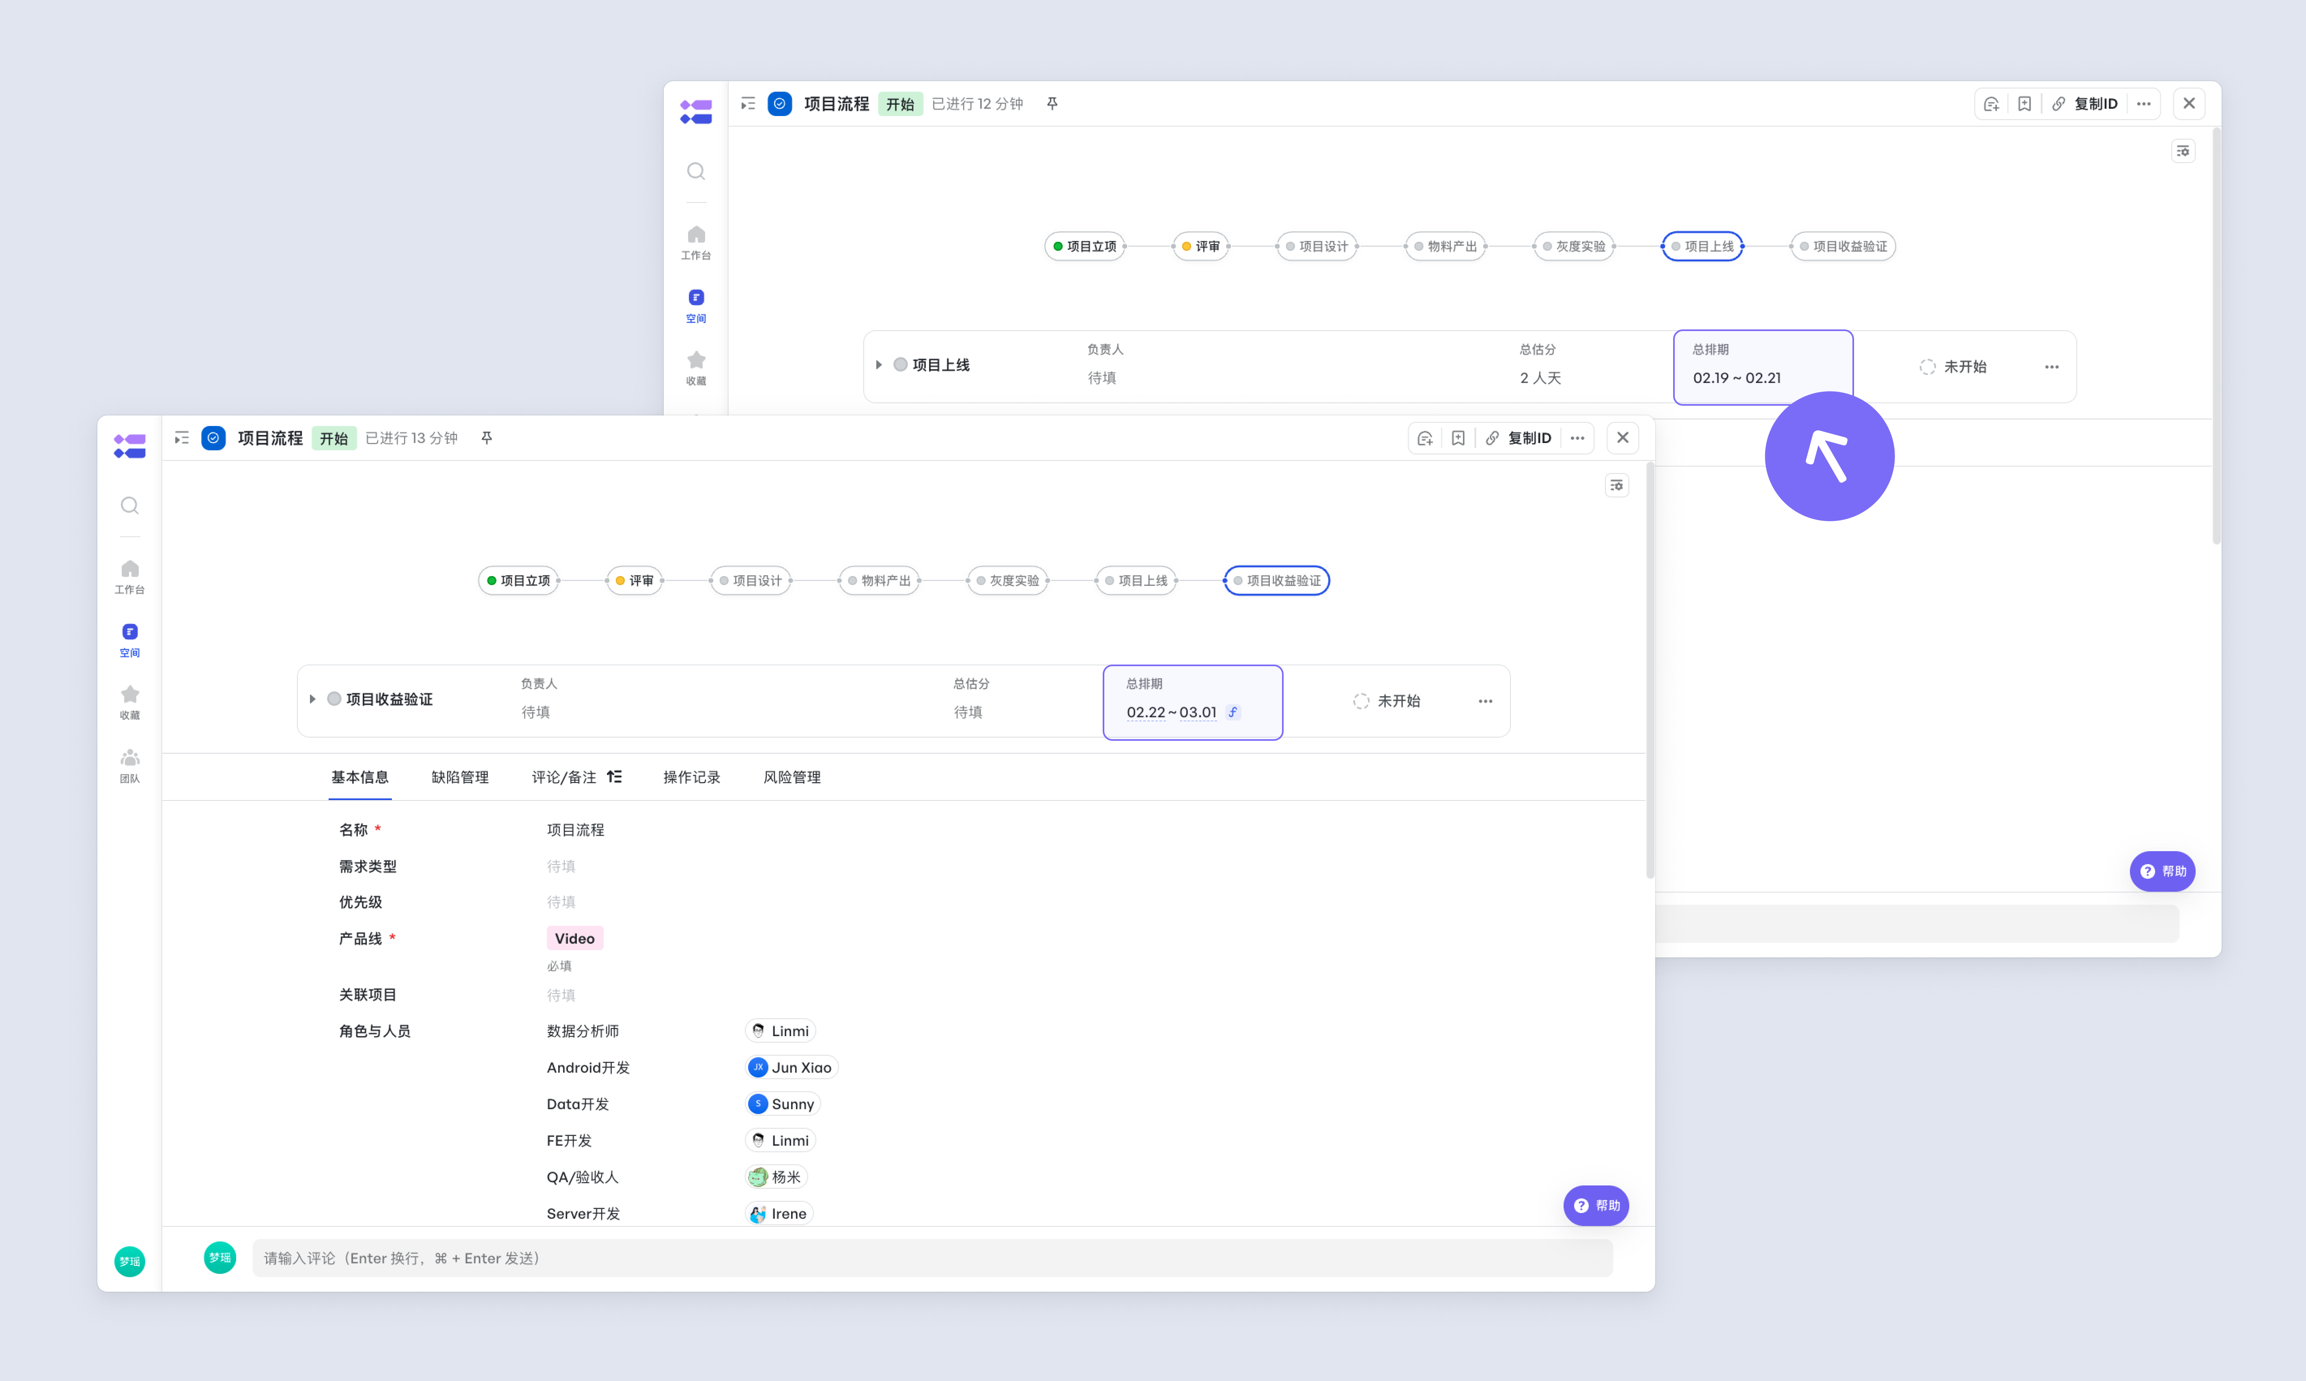The height and width of the screenshot is (1381, 2306).
Task: Open 收藏 in the front window sidebar
Action: pyautogui.click(x=129, y=703)
